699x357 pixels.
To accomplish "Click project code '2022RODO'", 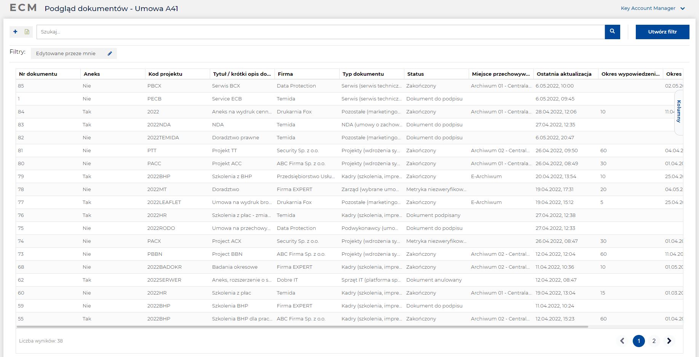I will tap(161, 228).
